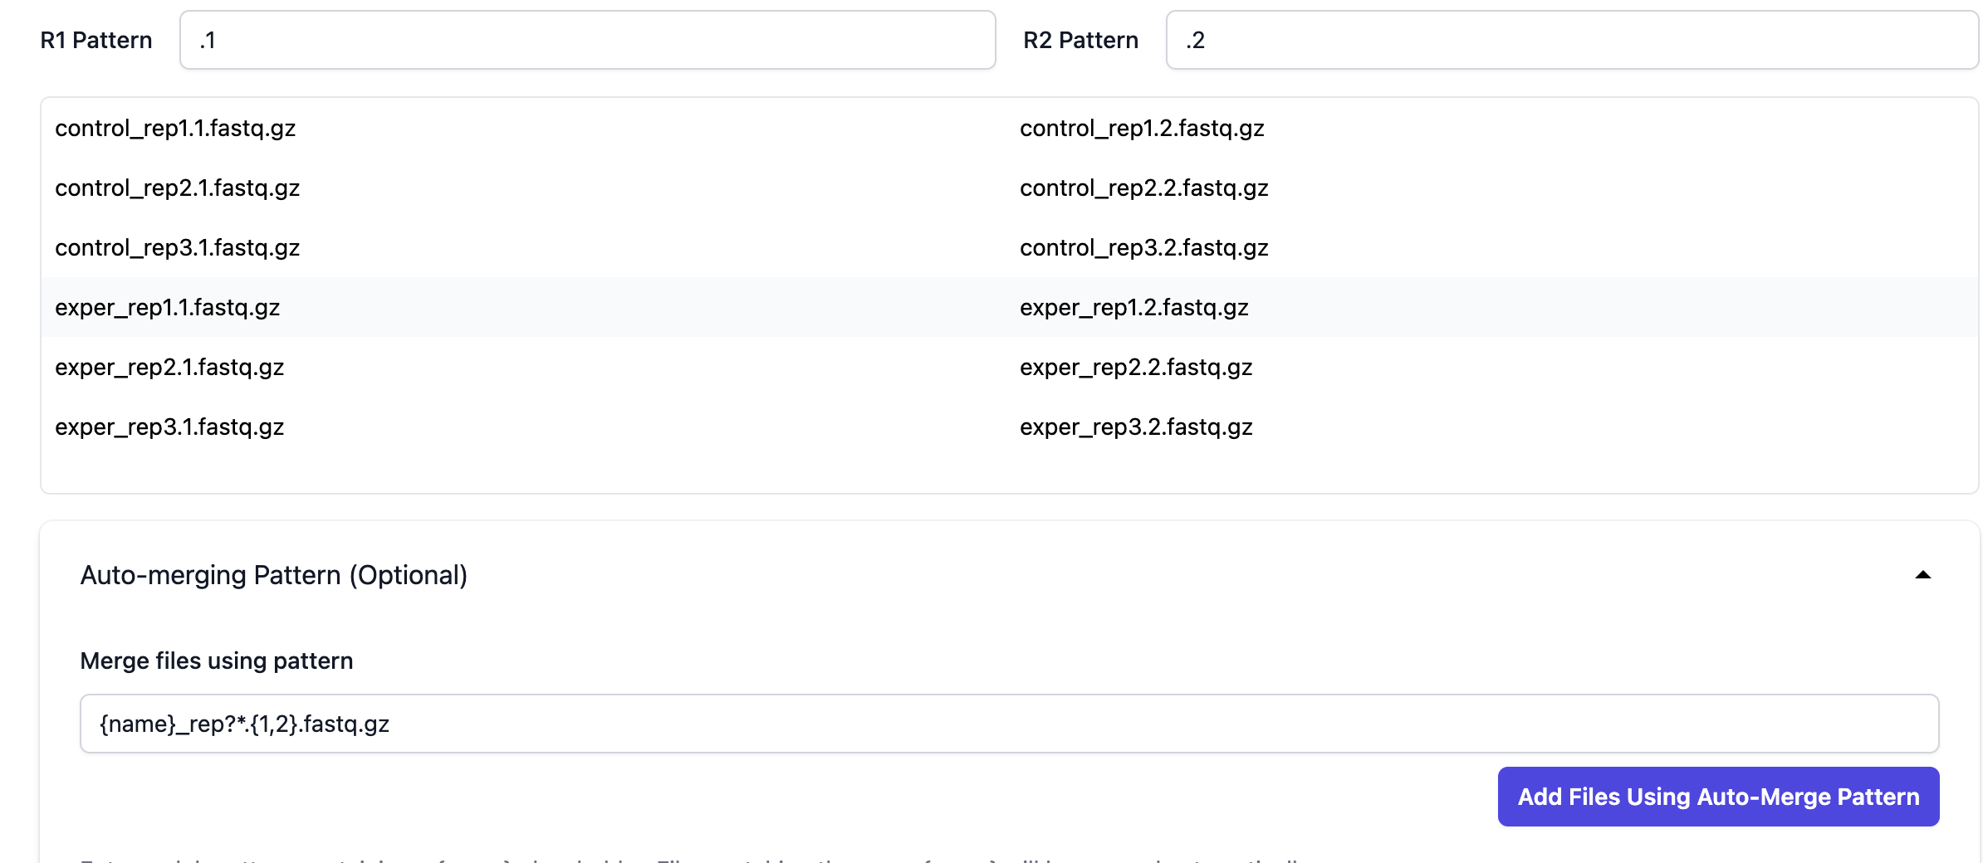1983x863 pixels.
Task: Collapse the Auto-merging Pattern section arrow
Action: tap(1922, 575)
